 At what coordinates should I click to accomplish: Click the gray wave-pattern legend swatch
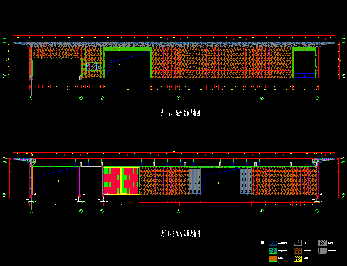tap(322, 251)
